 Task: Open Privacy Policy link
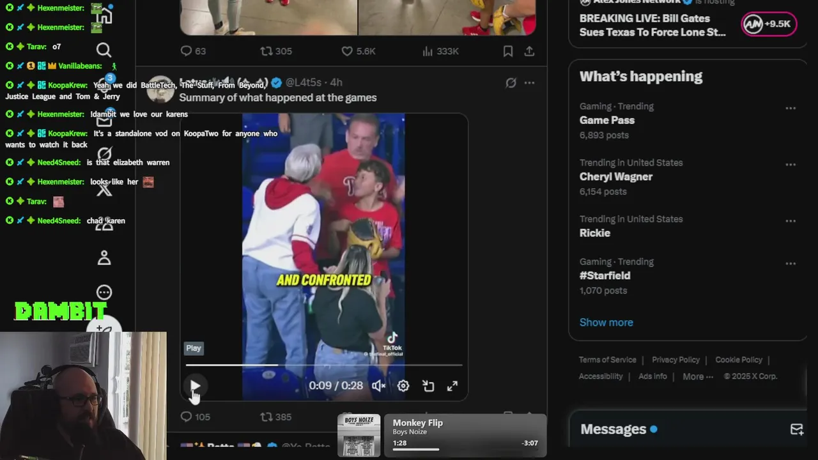pyautogui.click(x=675, y=360)
